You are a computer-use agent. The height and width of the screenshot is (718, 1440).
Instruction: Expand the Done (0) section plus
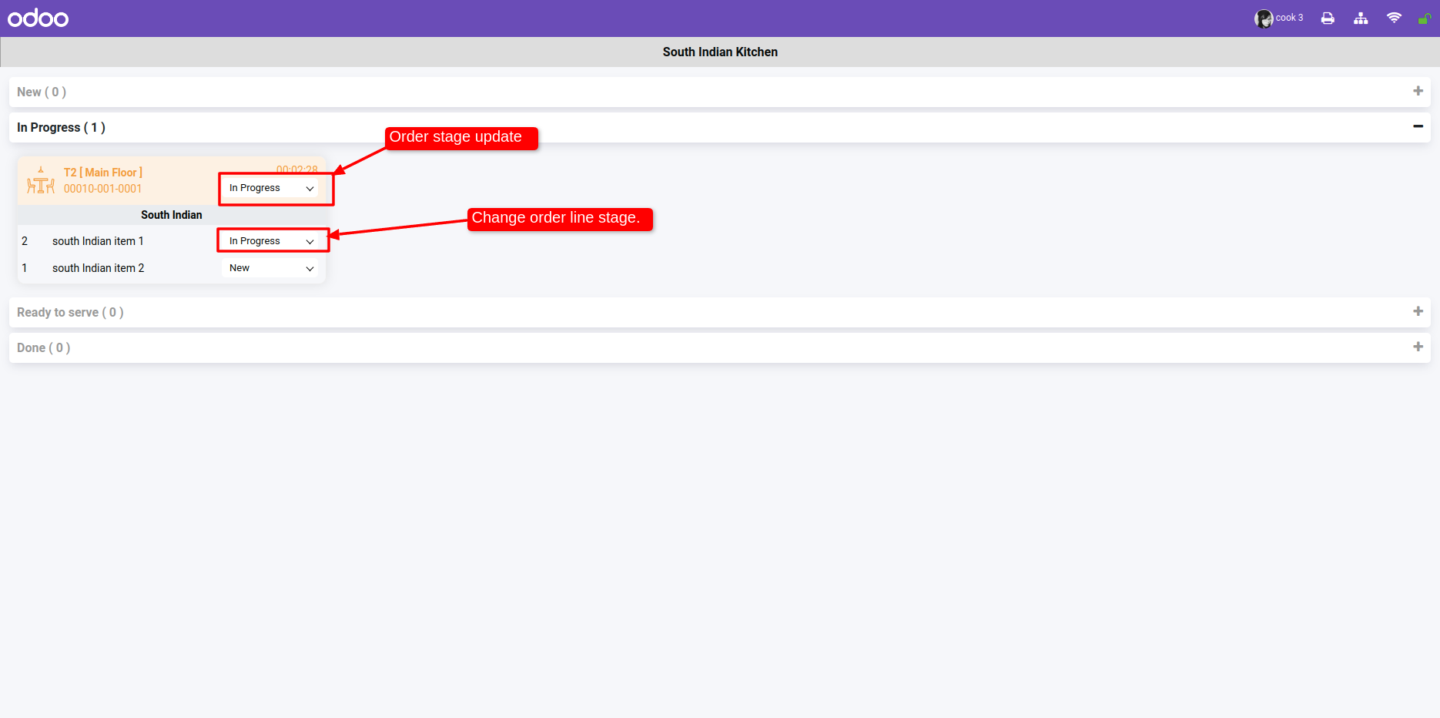coord(1418,347)
